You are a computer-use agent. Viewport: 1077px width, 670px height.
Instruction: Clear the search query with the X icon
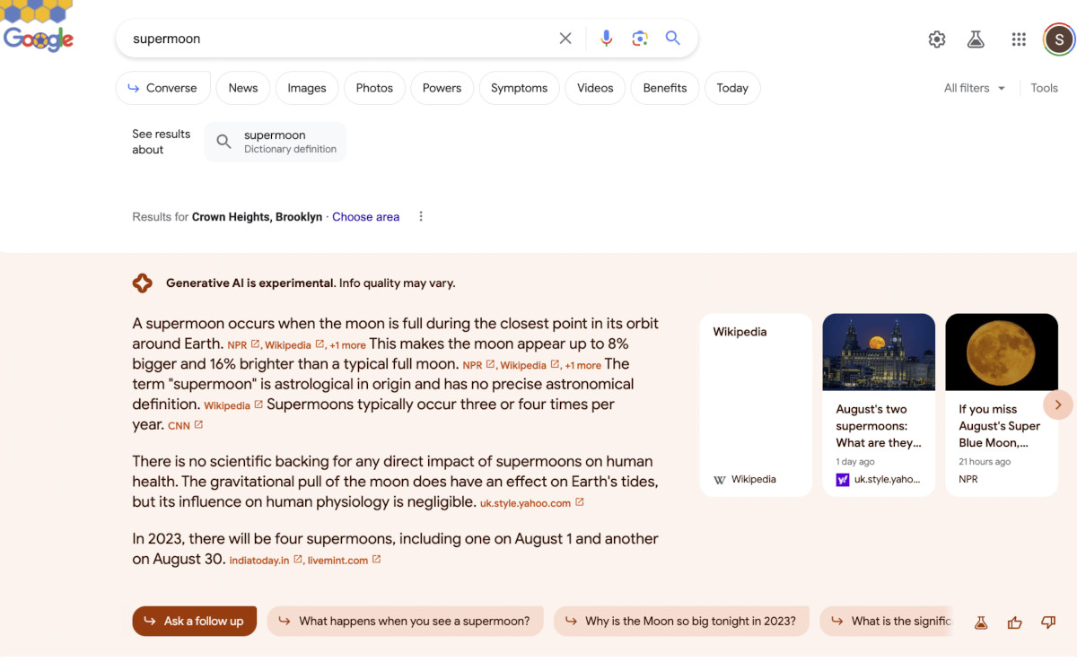pos(565,39)
